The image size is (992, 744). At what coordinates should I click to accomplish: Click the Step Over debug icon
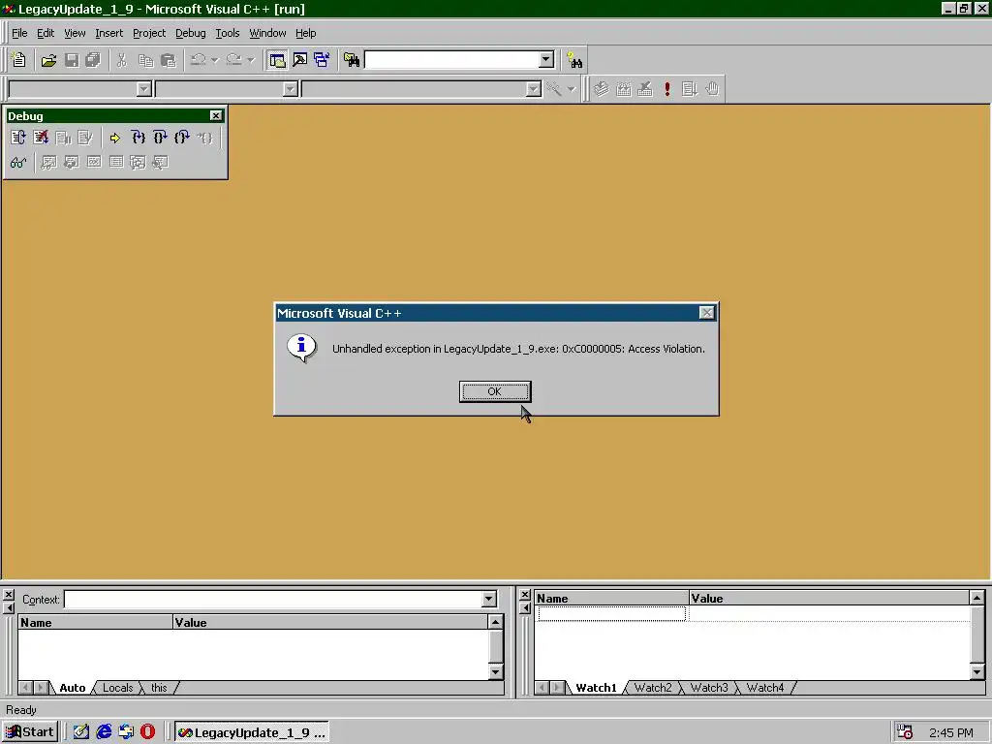pos(160,138)
